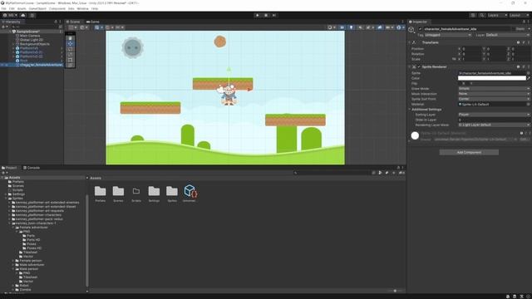Start Play mode with the Play button
532x299 pixels.
click(258, 15)
